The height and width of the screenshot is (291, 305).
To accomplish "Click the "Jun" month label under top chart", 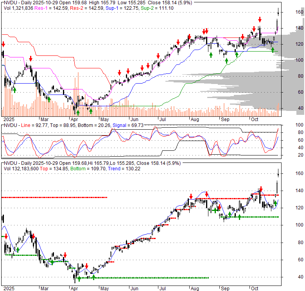I will coord(135,120).
